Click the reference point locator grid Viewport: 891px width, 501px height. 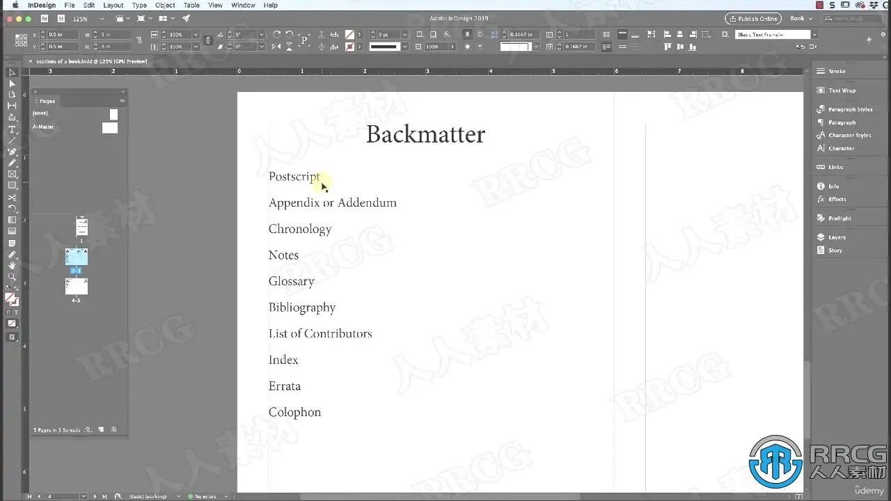(x=21, y=40)
